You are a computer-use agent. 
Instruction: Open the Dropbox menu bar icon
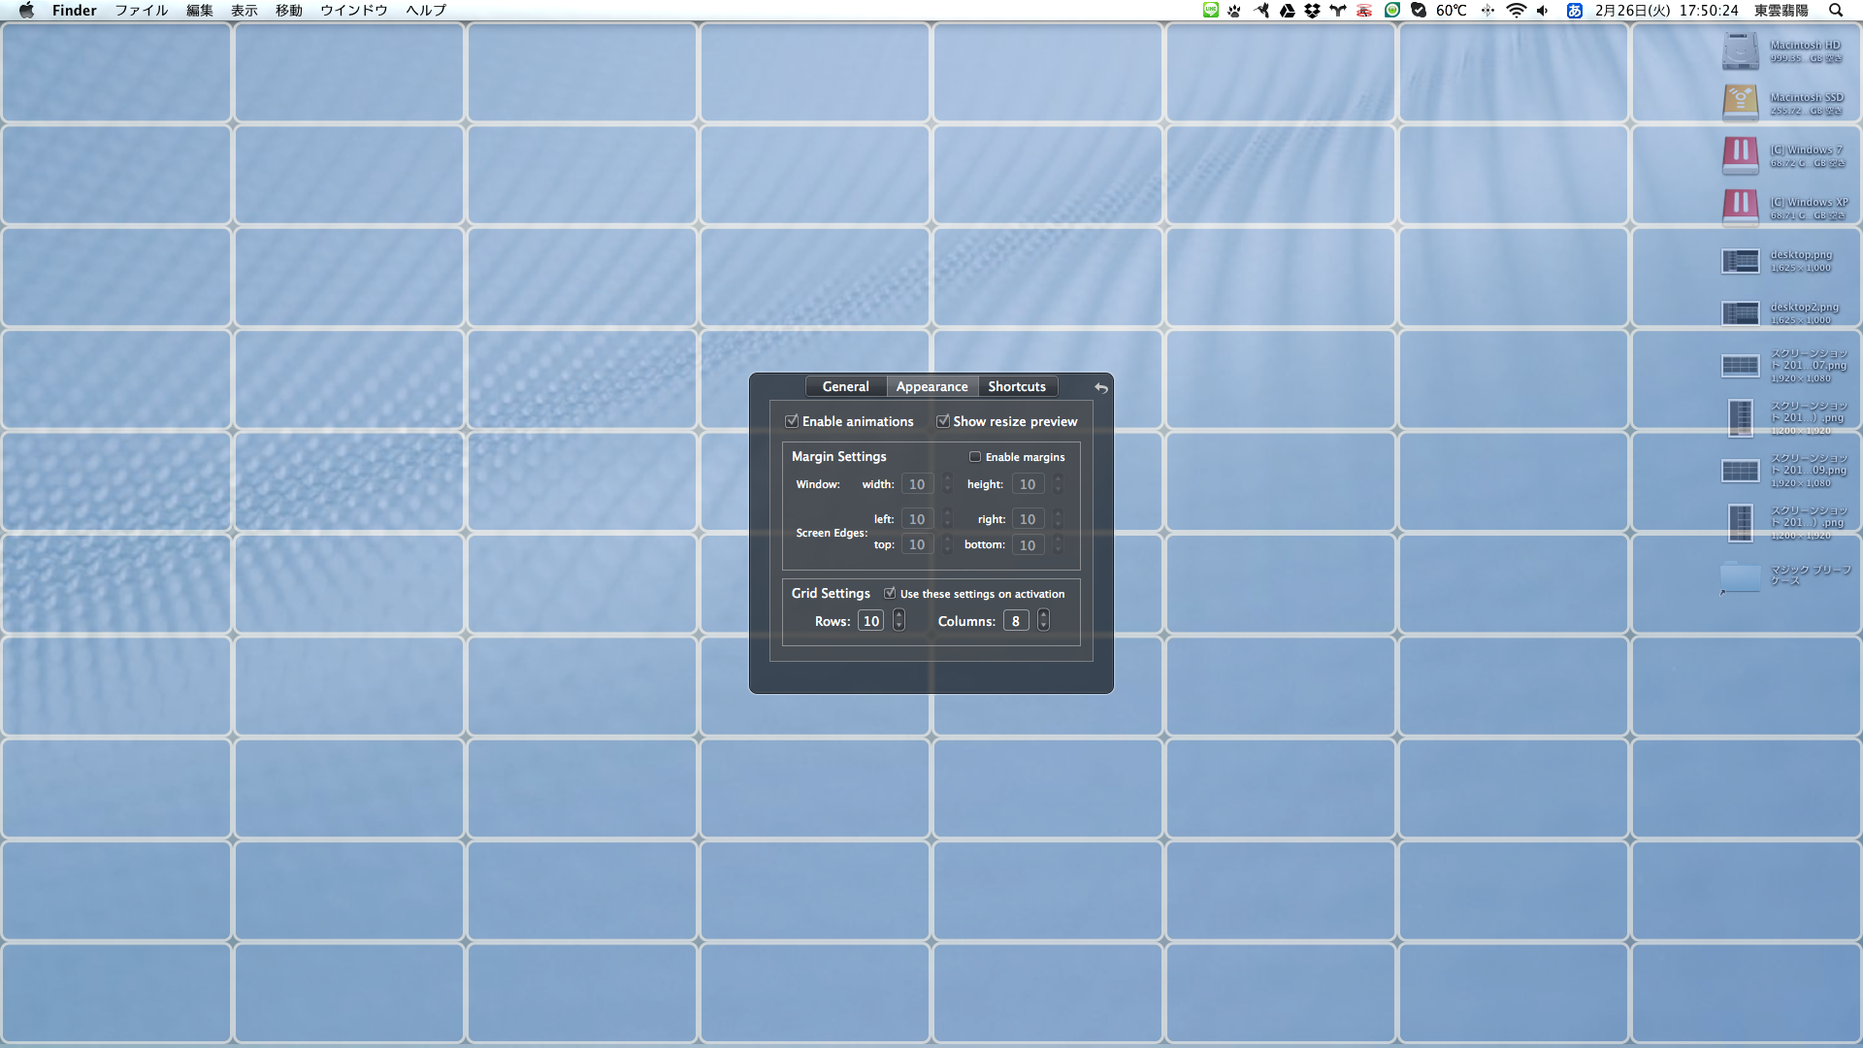(x=1312, y=11)
